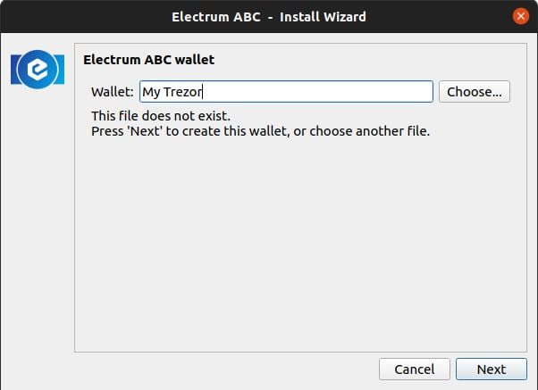The height and width of the screenshot is (390, 538).
Task: Click the white 'e' inside the blue logo
Action: pyautogui.click(x=38, y=69)
